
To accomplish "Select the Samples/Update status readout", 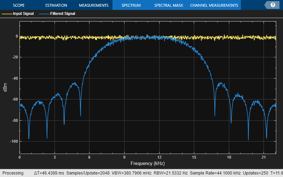I will point(91,173).
